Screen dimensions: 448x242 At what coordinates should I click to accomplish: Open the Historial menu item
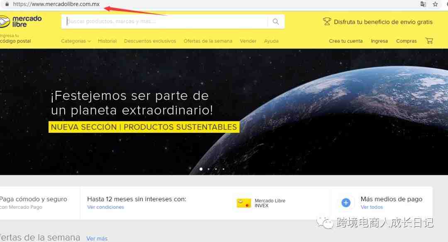[107, 41]
